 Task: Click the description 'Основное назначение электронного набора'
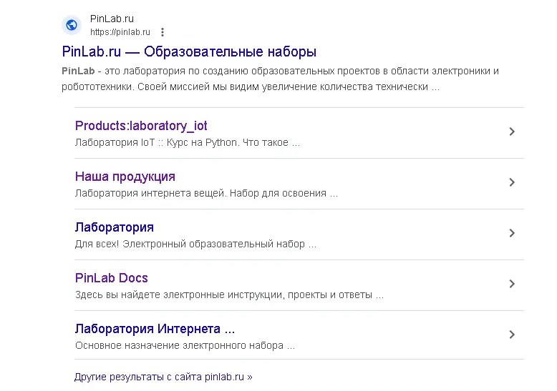tap(185, 345)
